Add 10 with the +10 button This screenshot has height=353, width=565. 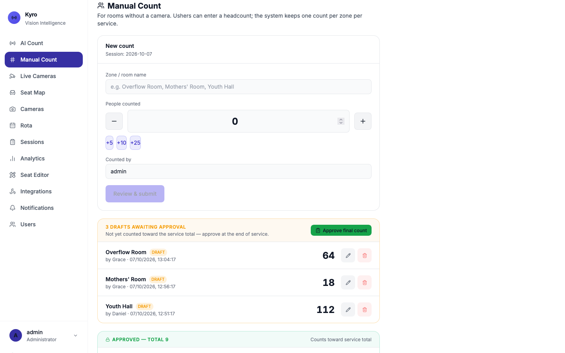coord(122,143)
